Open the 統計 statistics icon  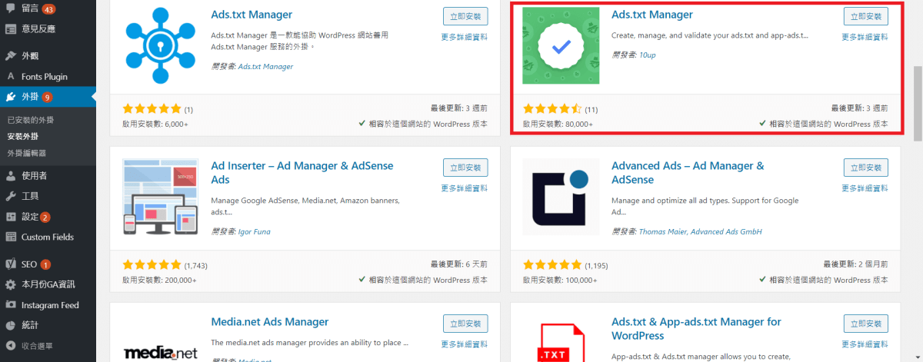(11, 325)
